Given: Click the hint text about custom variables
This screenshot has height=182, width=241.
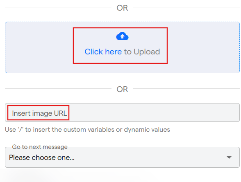Looking at the screenshot, I should [87, 130].
